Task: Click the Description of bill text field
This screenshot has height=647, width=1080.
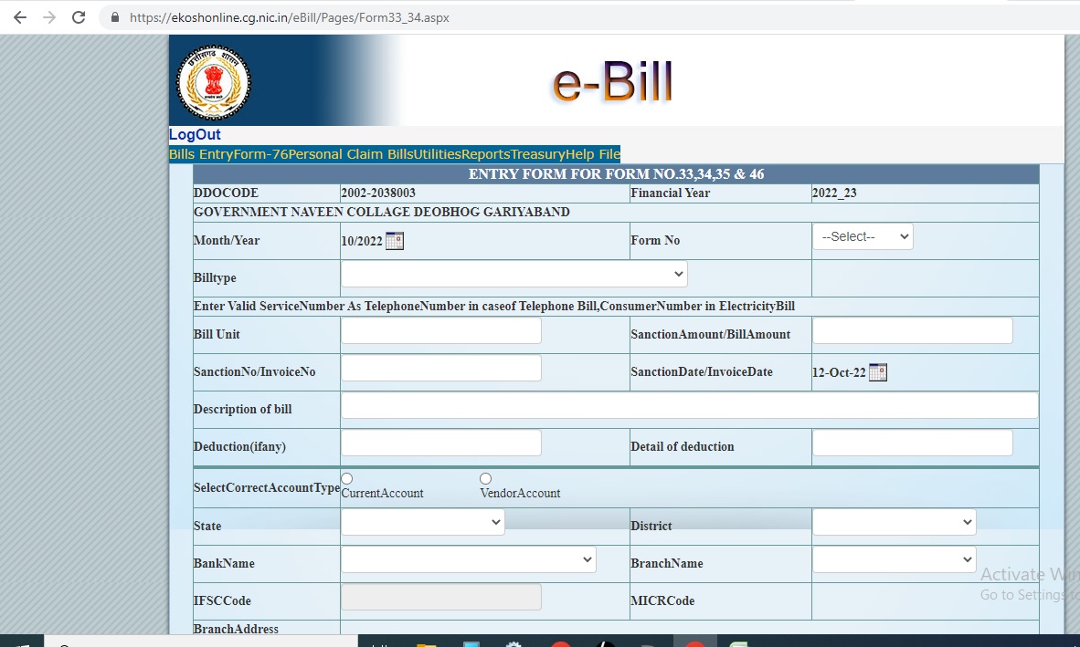Action: pyautogui.click(x=689, y=405)
